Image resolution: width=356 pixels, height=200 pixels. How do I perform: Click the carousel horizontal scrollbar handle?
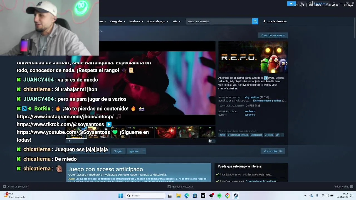click(x=78, y=141)
